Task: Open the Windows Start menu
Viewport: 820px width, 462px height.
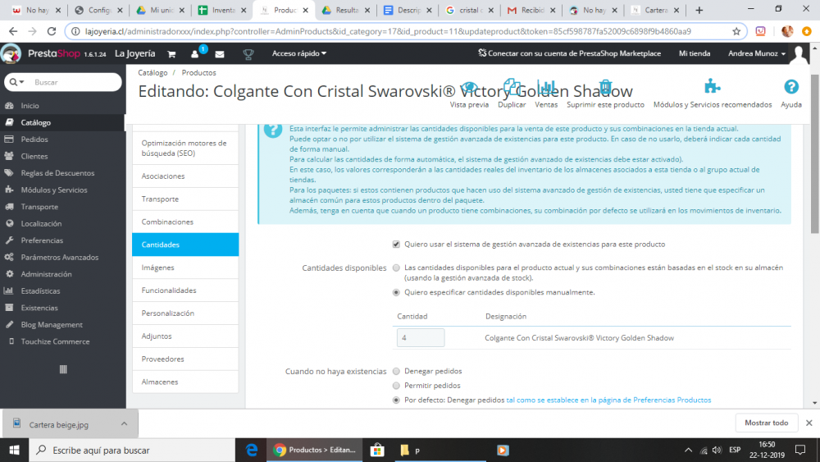Action: point(14,450)
